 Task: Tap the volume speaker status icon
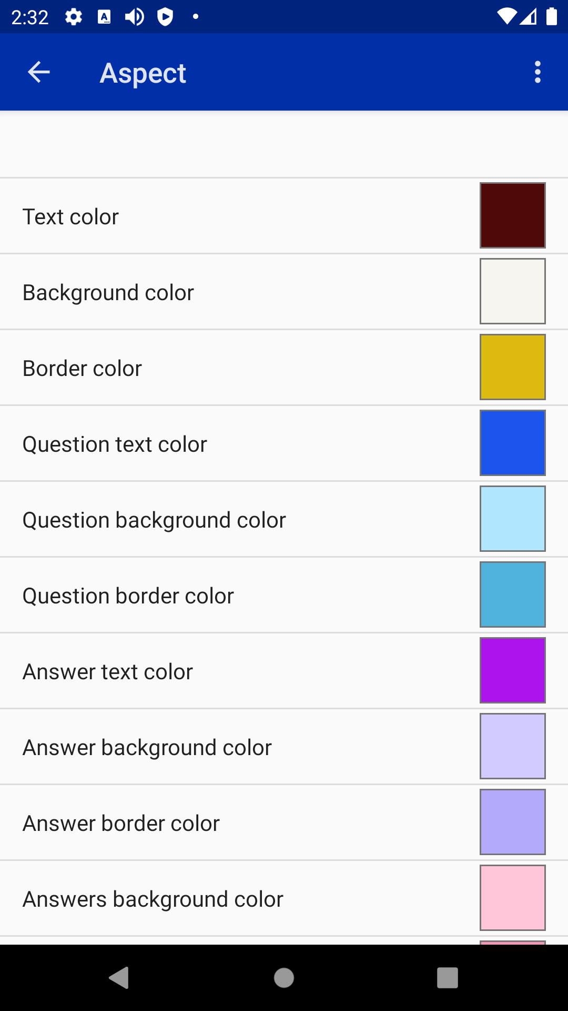coord(135,17)
